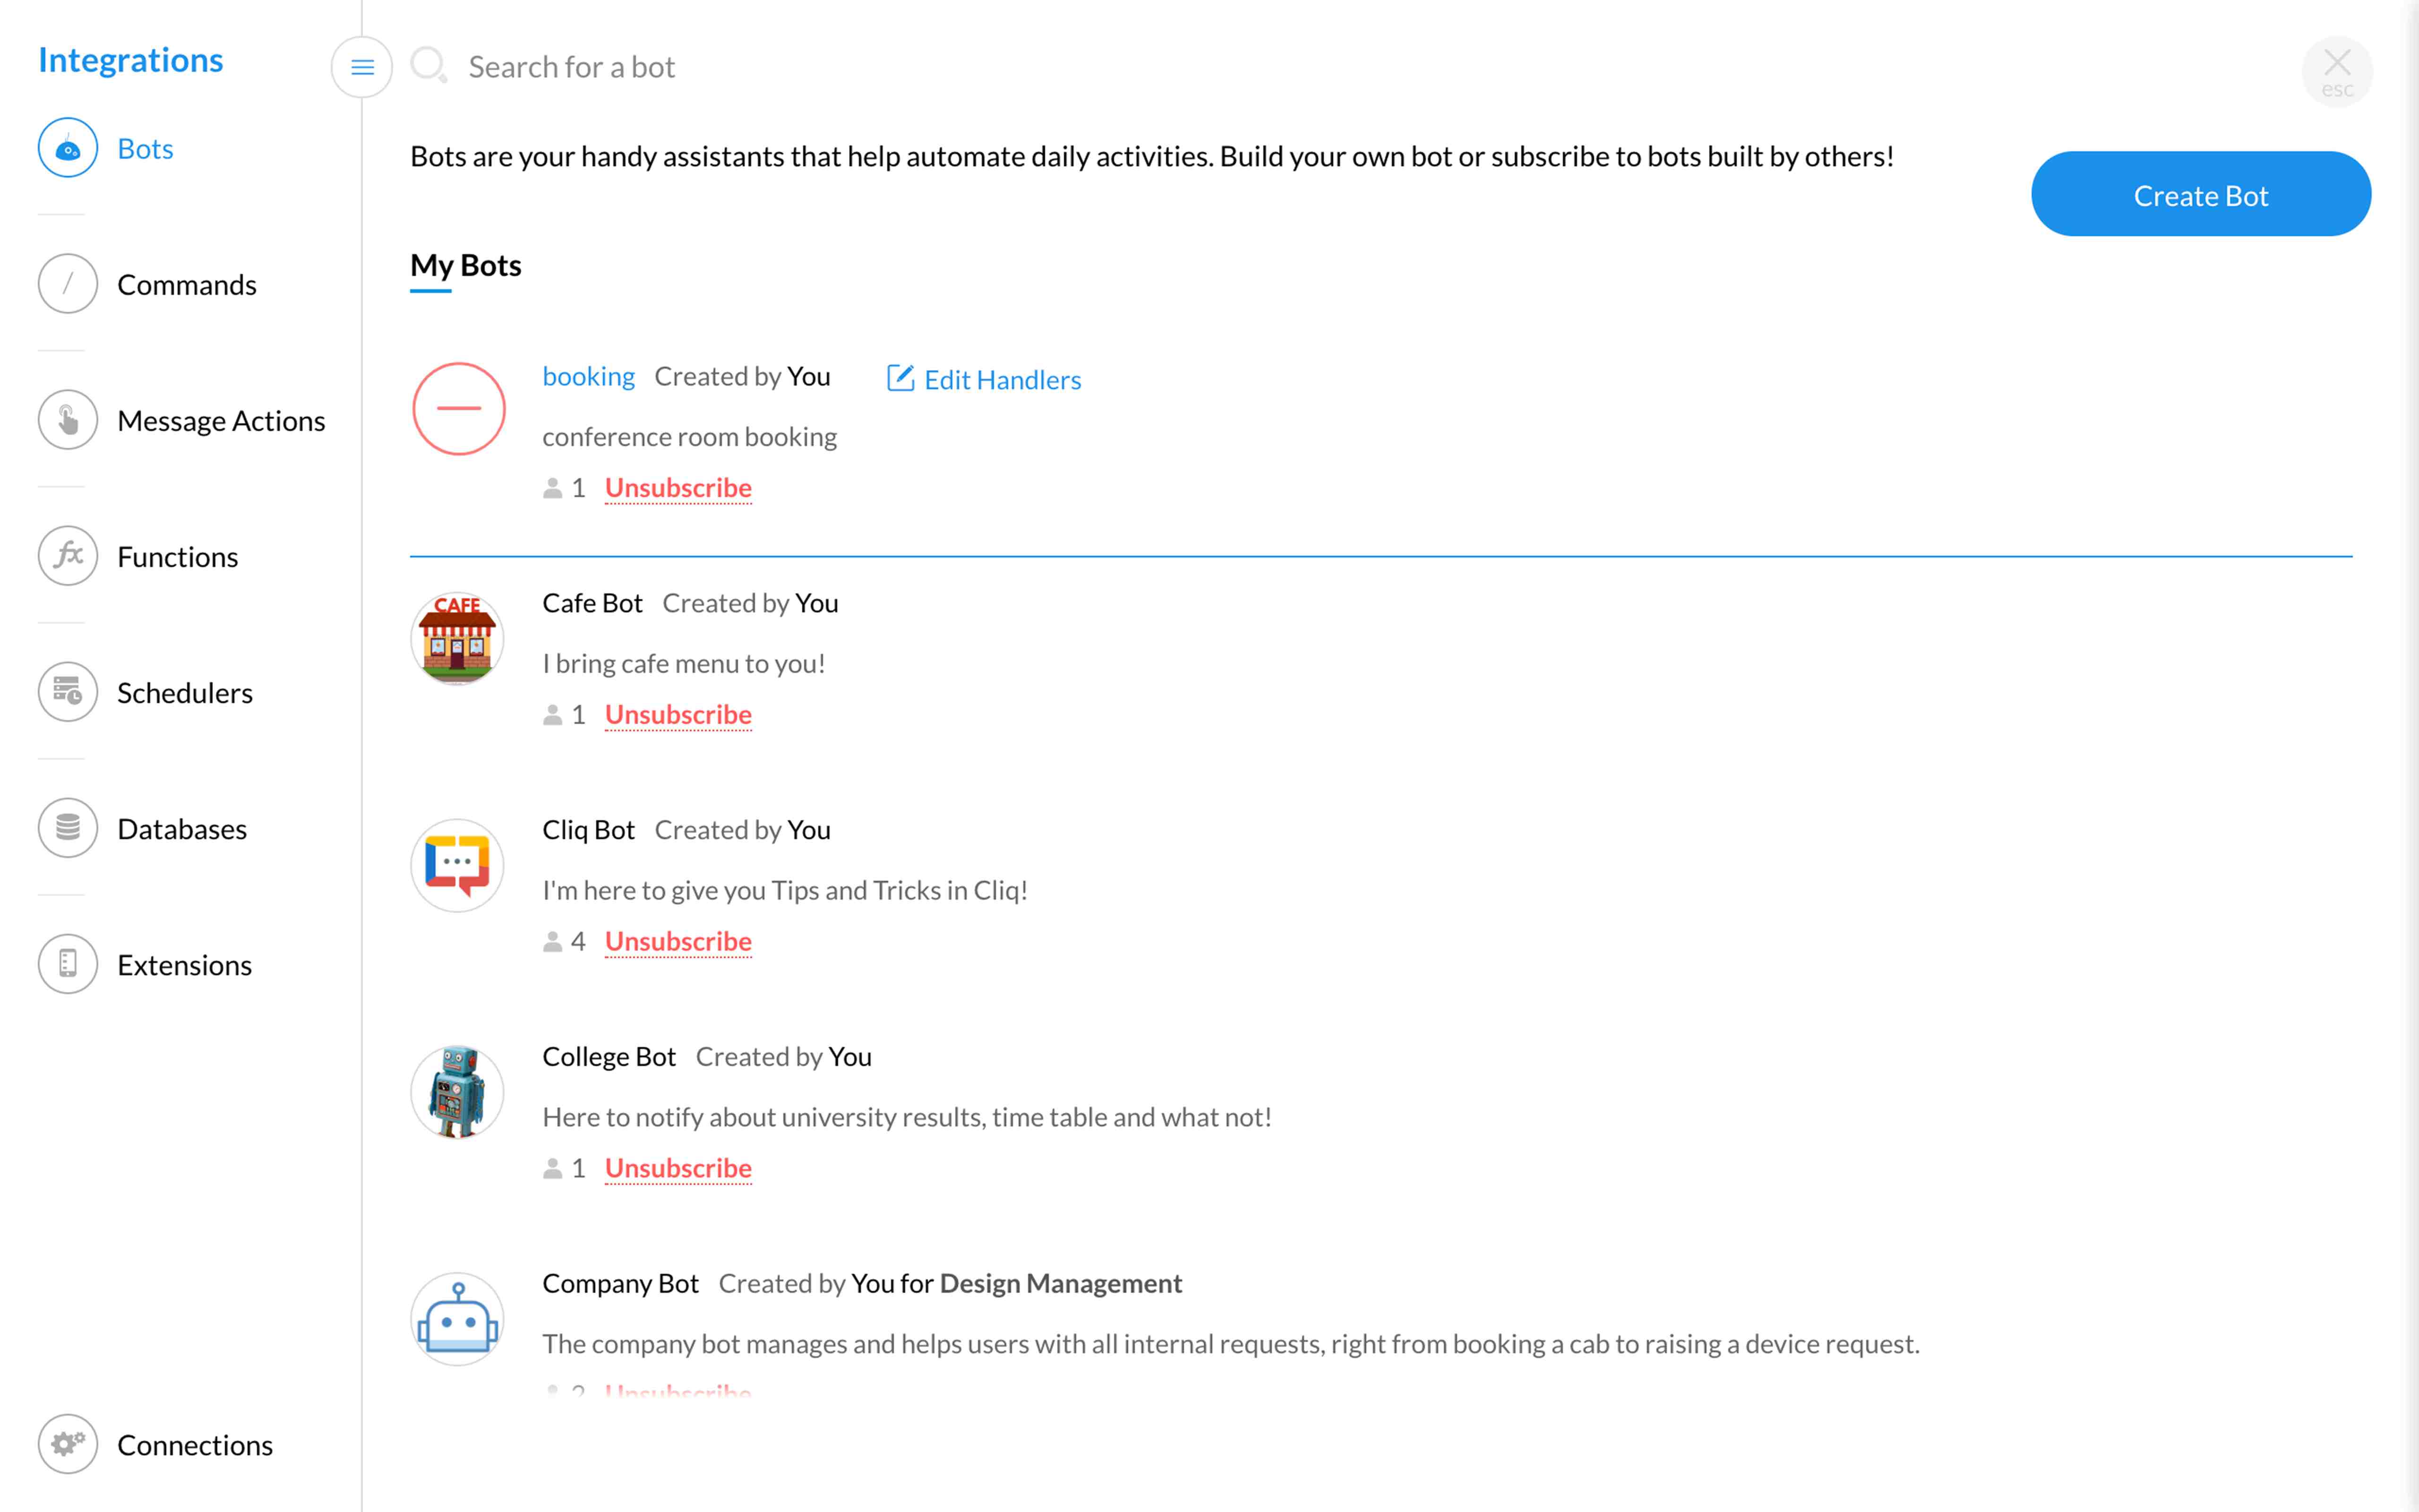Select the My Bots tab
This screenshot has width=2419, height=1512.
click(x=466, y=266)
